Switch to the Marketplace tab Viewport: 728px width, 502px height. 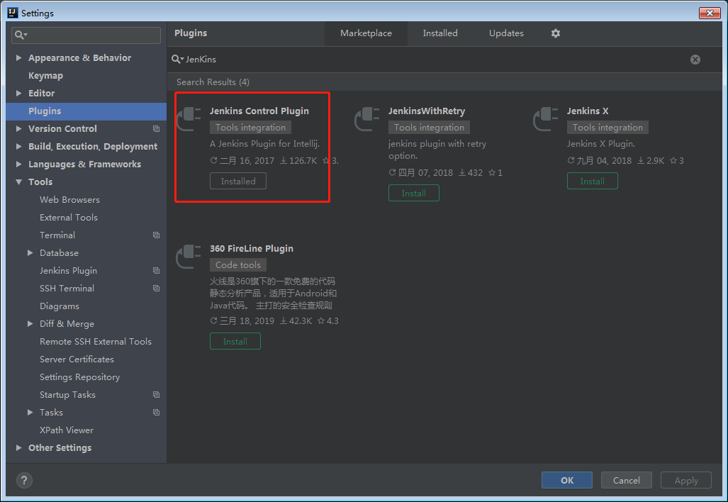tap(366, 33)
